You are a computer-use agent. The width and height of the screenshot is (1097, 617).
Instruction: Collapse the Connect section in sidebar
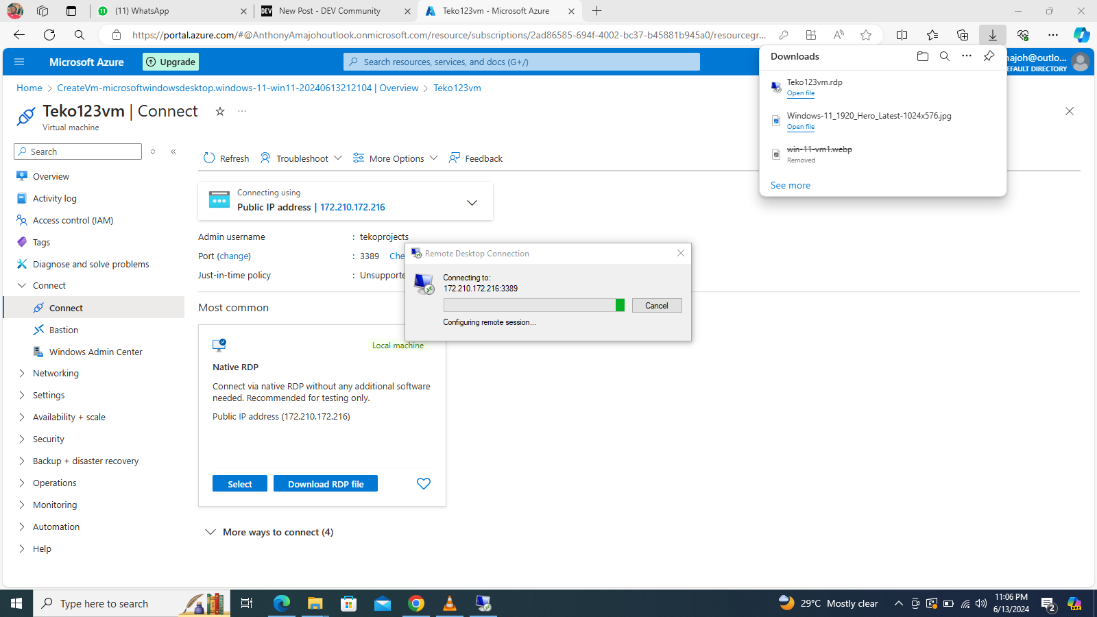click(22, 285)
